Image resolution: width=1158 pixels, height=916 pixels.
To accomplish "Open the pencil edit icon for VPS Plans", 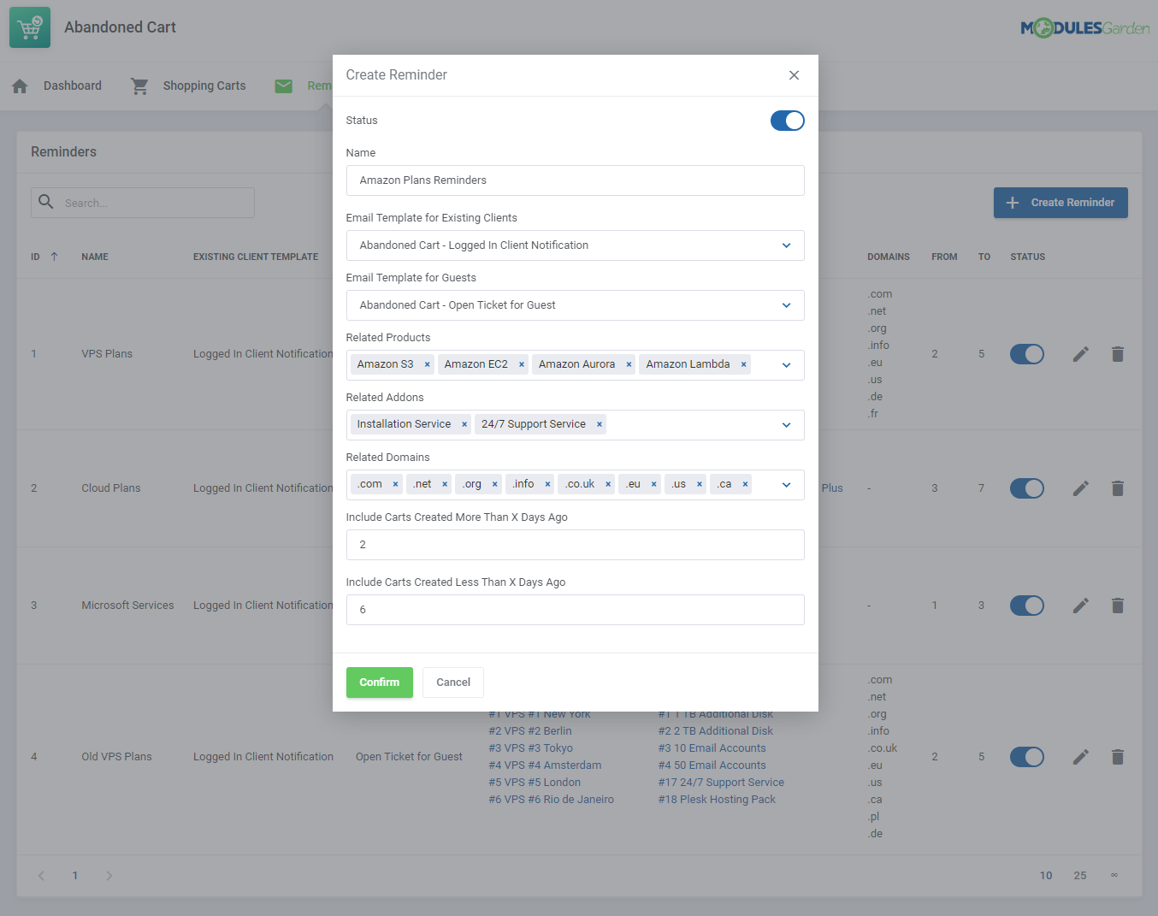I will pyautogui.click(x=1080, y=353).
